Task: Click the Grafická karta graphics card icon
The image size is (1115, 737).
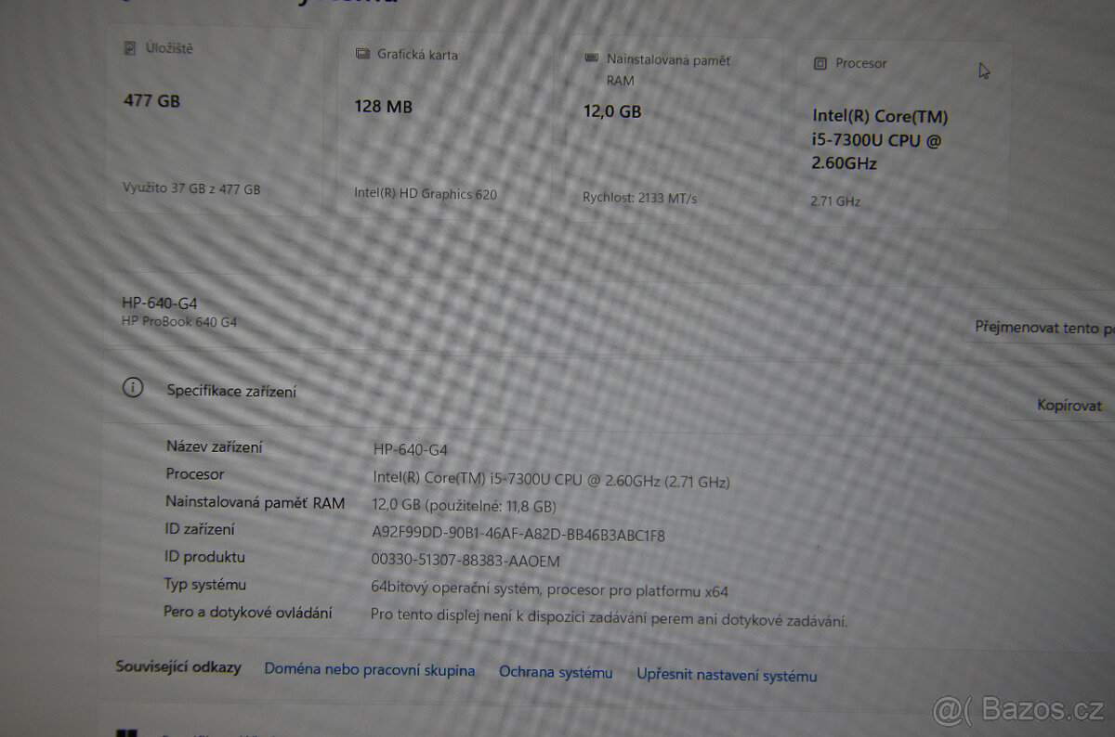Action: click(361, 55)
